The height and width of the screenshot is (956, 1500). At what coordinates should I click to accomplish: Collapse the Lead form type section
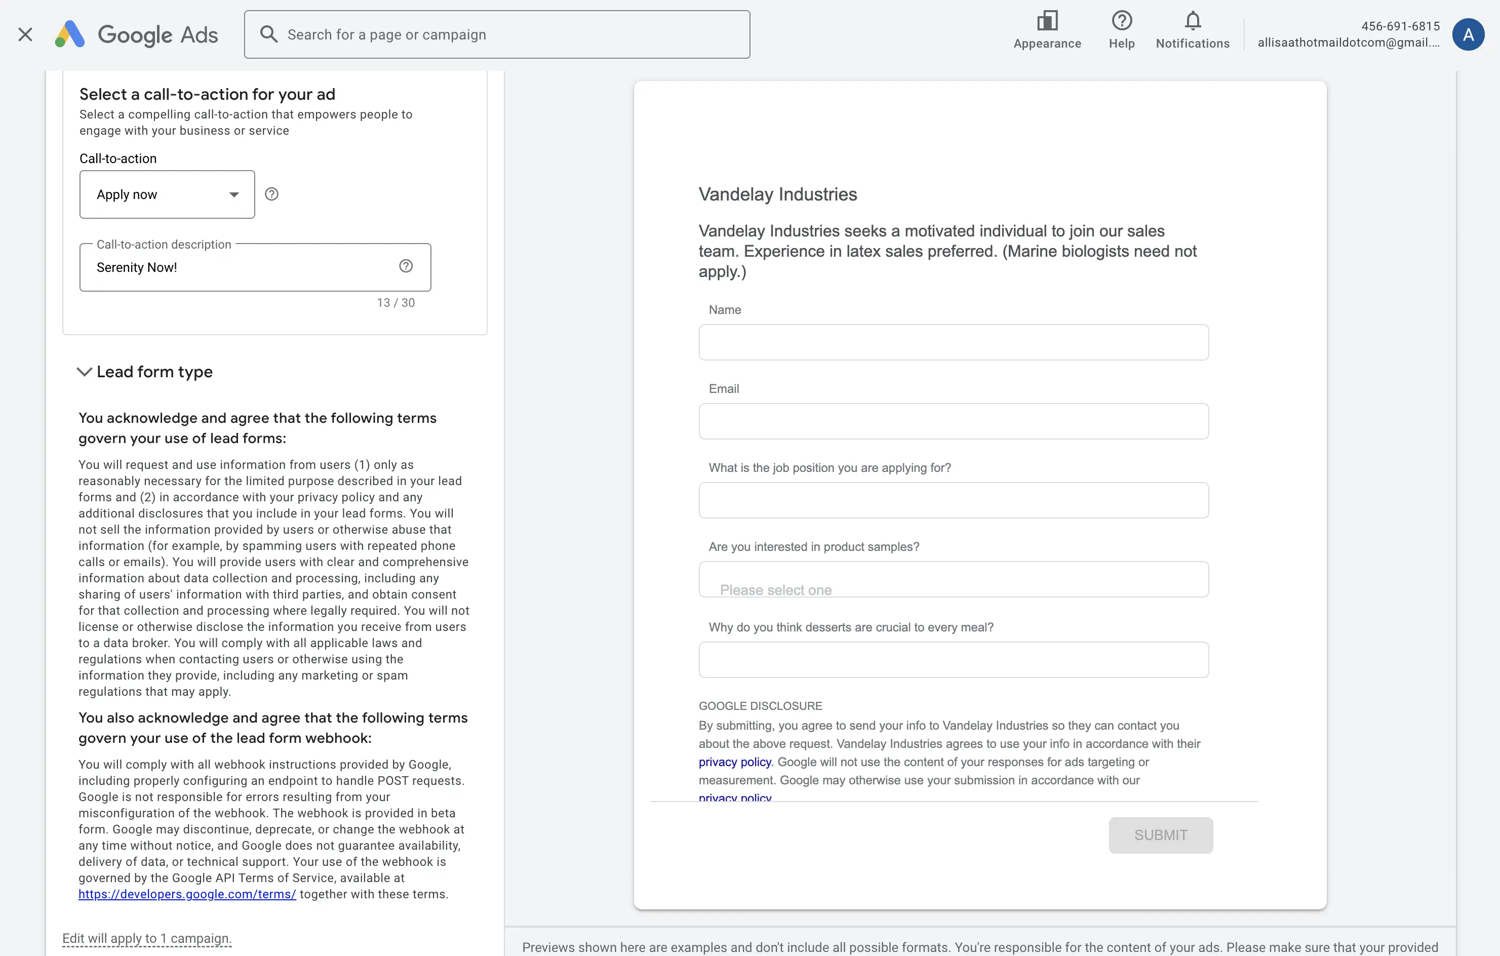click(84, 372)
